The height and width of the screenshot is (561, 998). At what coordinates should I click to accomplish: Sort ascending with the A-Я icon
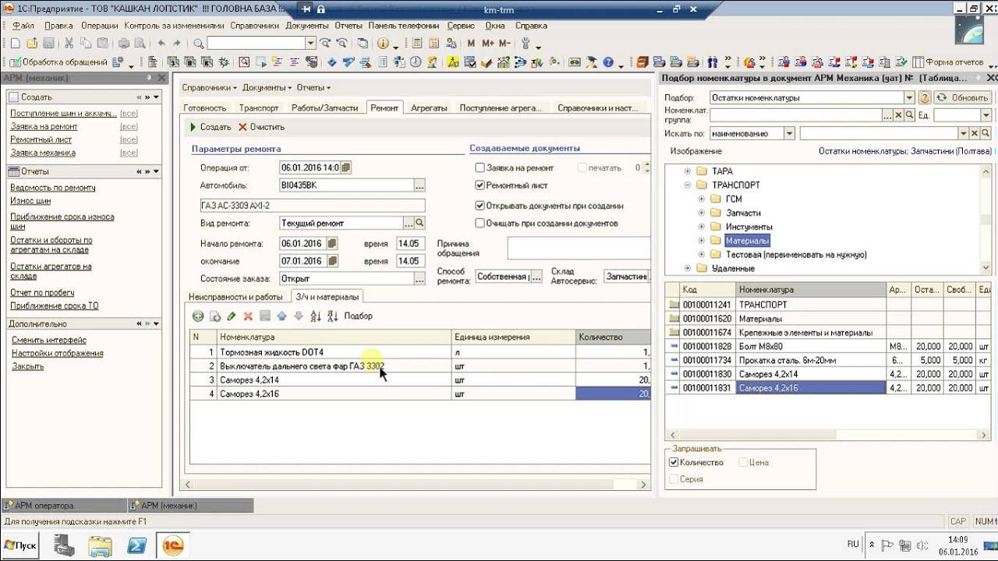(x=316, y=316)
